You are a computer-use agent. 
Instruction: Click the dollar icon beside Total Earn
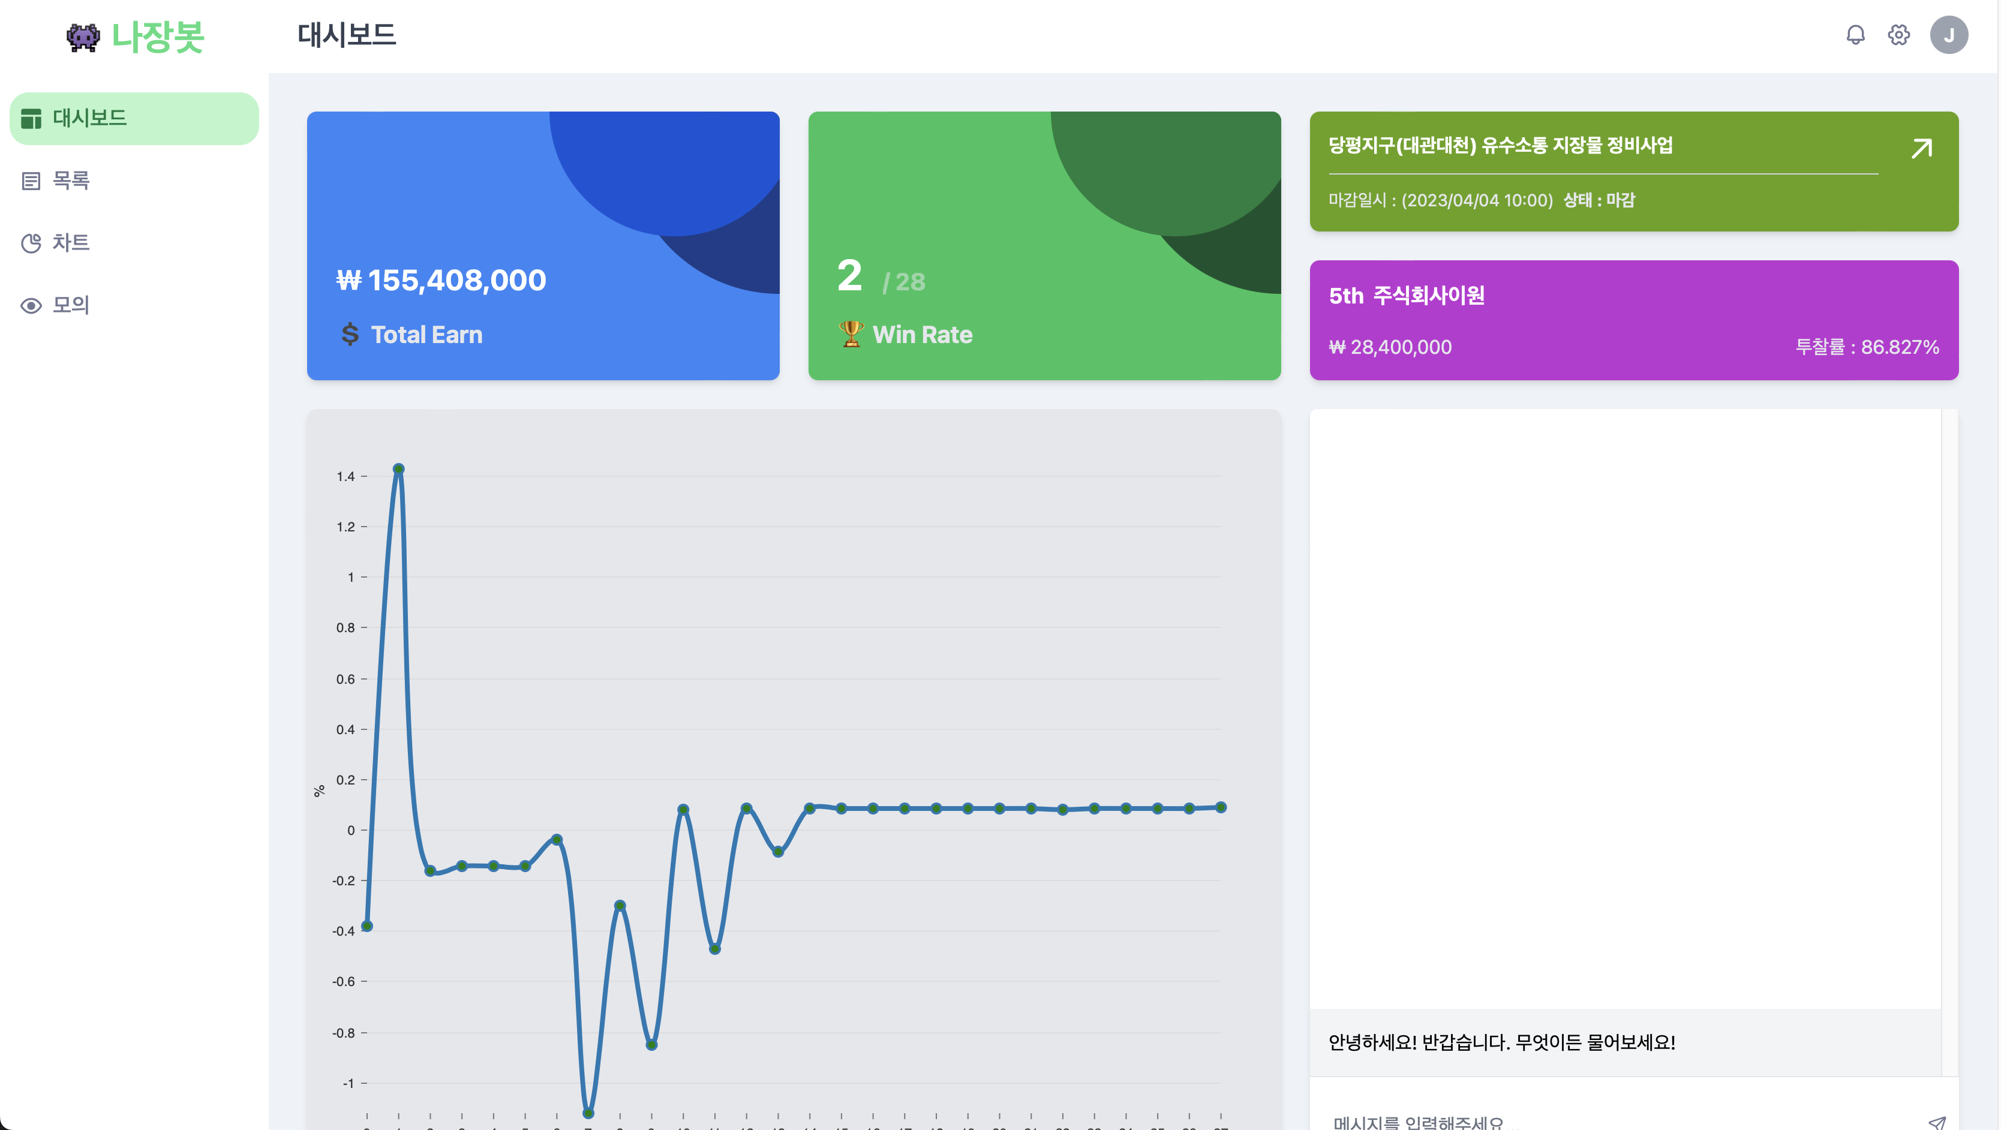tap(350, 334)
